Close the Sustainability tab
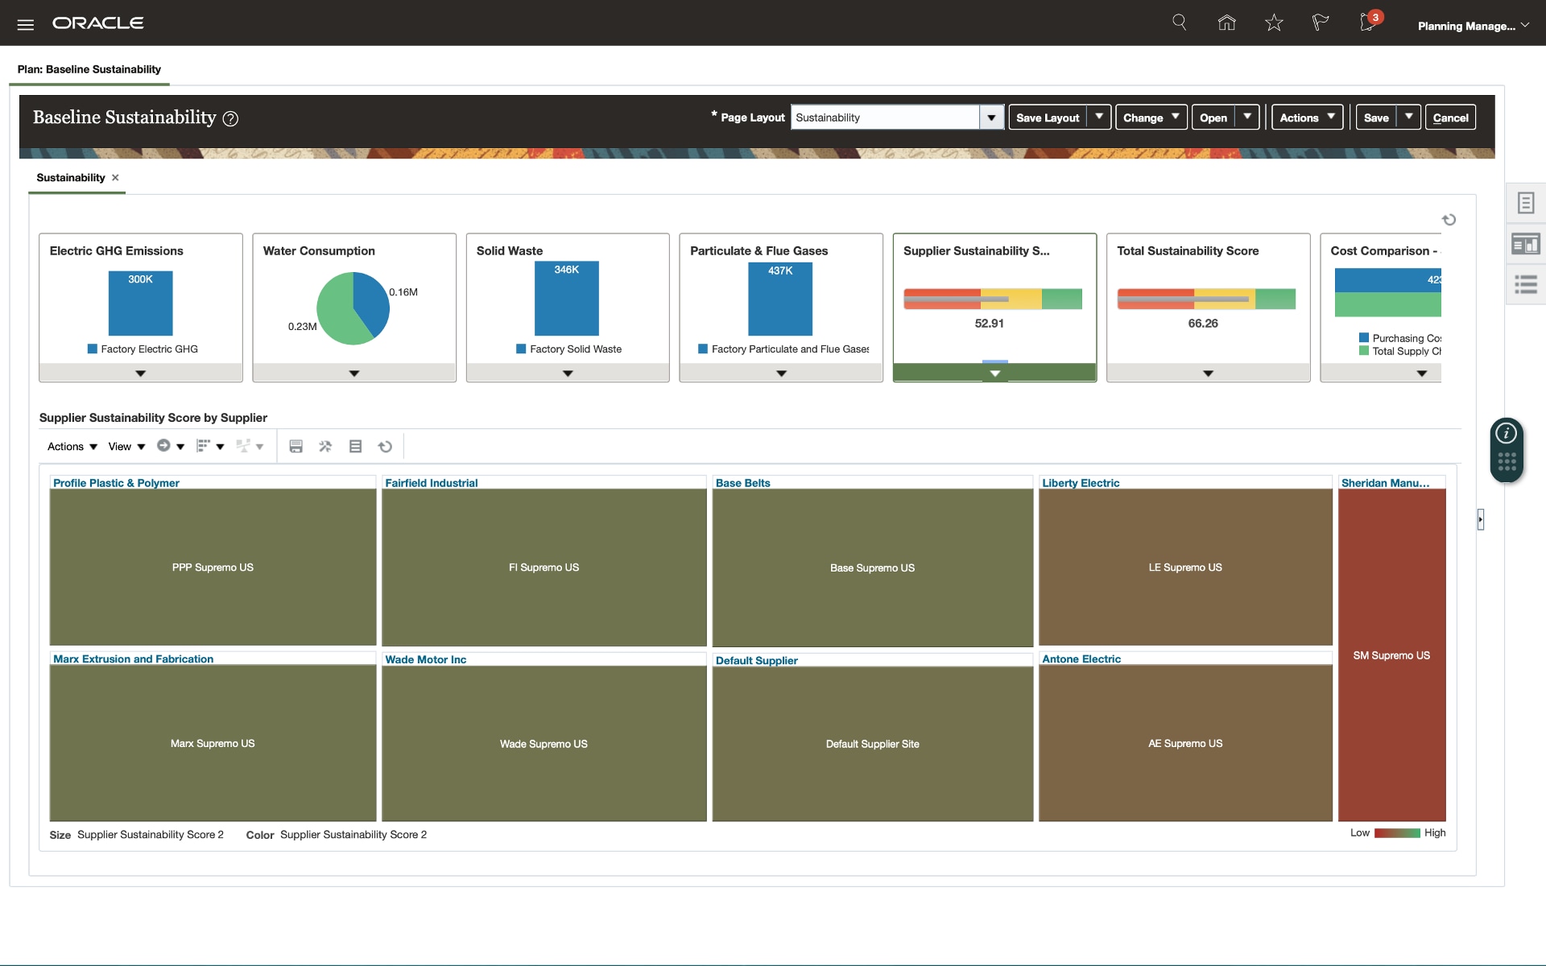 coord(115,178)
